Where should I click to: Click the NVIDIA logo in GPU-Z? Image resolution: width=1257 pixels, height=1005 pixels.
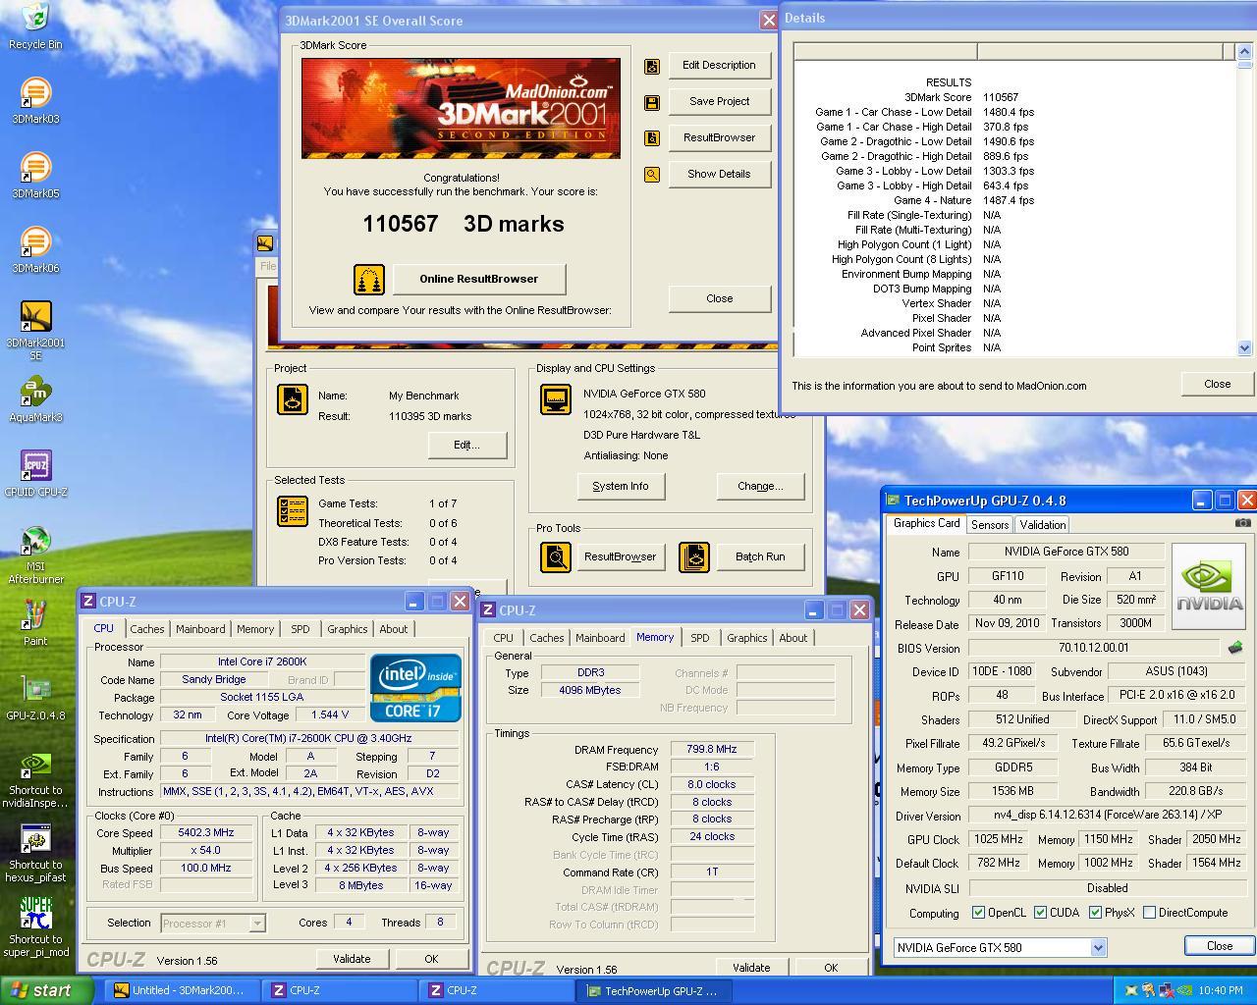(1209, 586)
